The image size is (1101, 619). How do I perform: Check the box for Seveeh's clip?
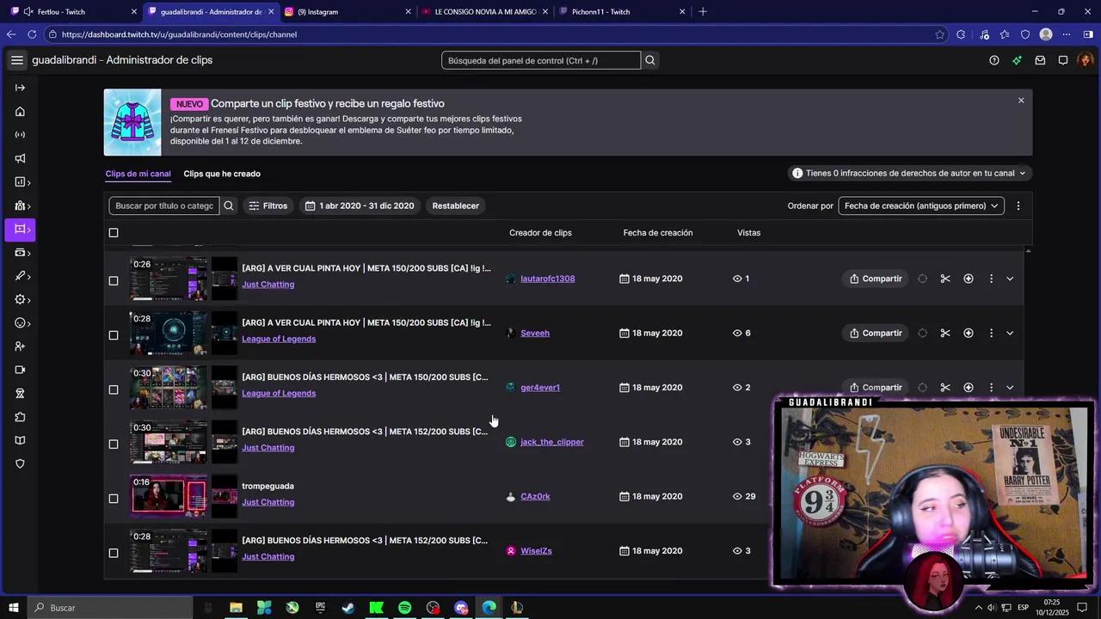click(114, 335)
